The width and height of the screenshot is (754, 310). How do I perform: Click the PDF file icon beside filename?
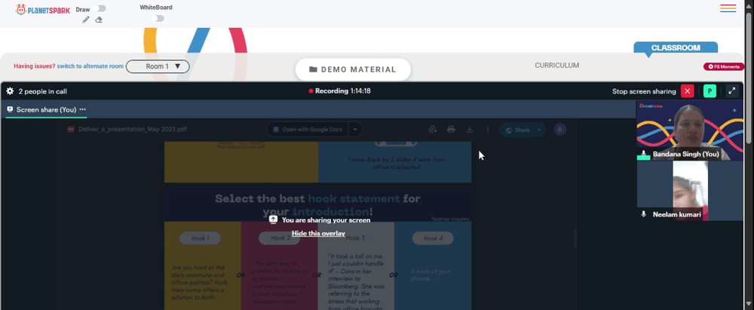(x=71, y=130)
